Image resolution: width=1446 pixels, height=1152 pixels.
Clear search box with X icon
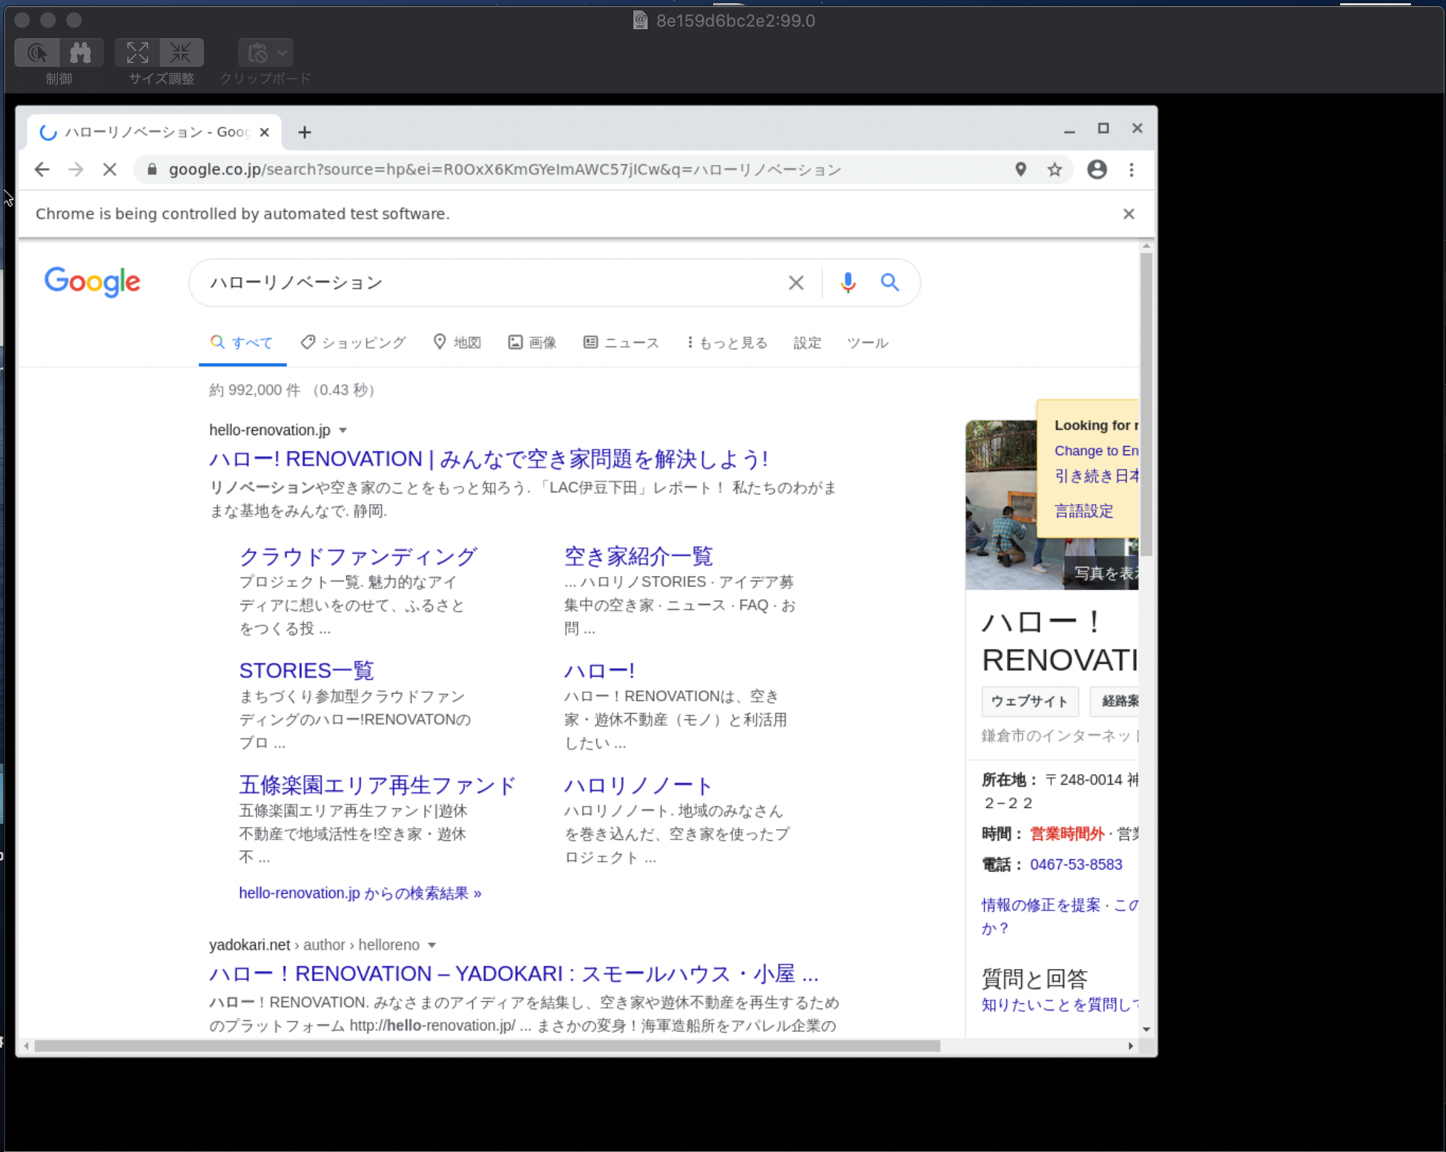click(x=796, y=282)
